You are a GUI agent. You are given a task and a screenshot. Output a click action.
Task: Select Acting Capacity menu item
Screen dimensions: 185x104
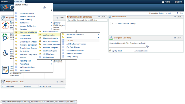[72, 57]
